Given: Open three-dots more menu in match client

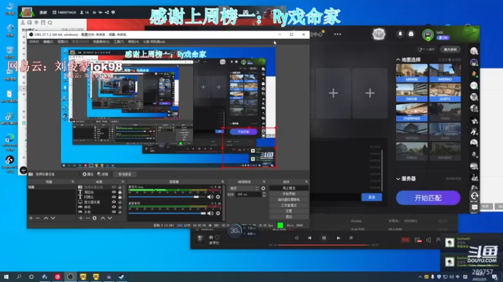Looking at the screenshot, I should (338, 34).
